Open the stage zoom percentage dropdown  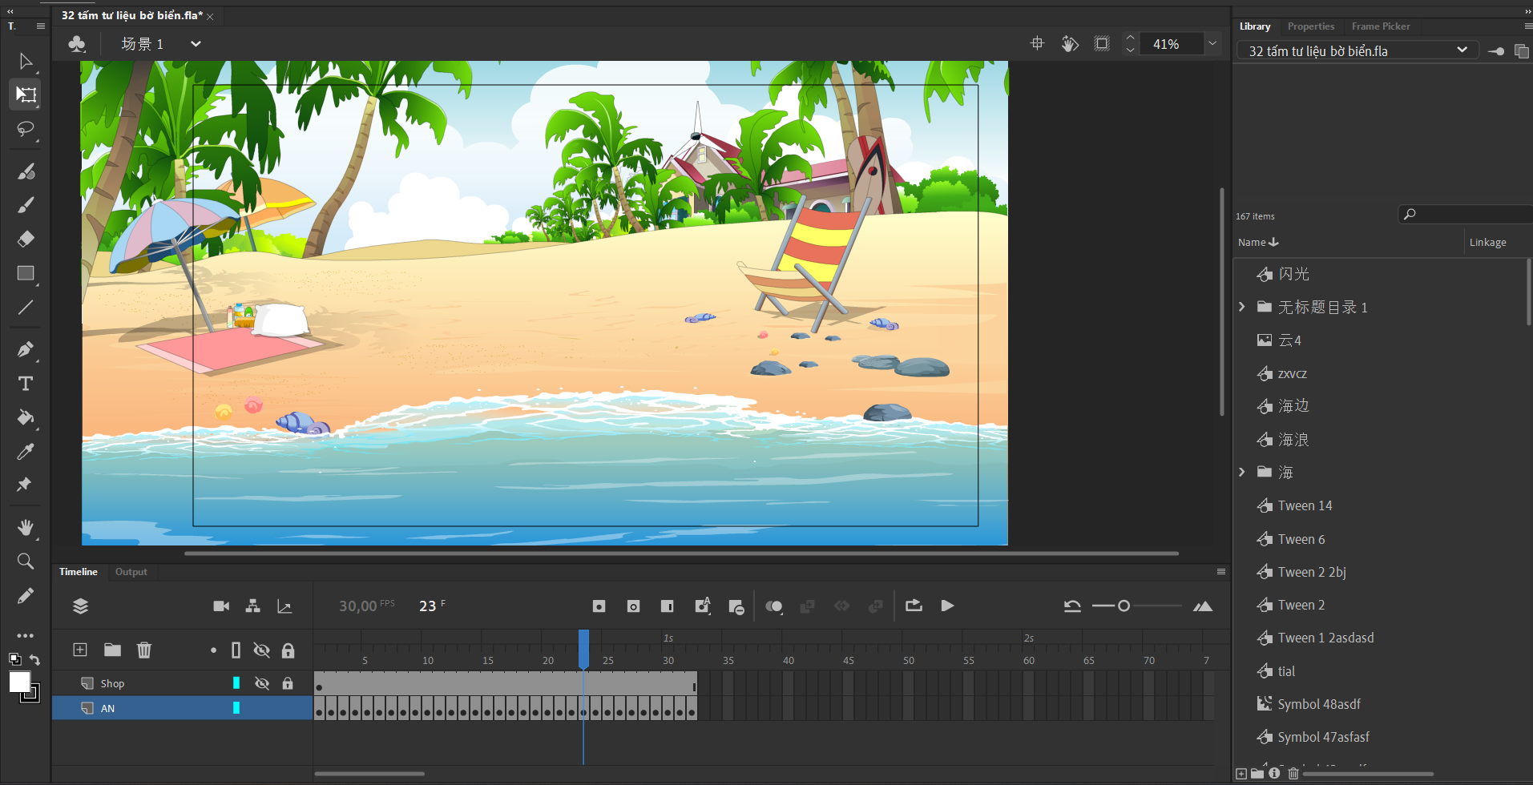pyautogui.click(x=1212, y=44)
